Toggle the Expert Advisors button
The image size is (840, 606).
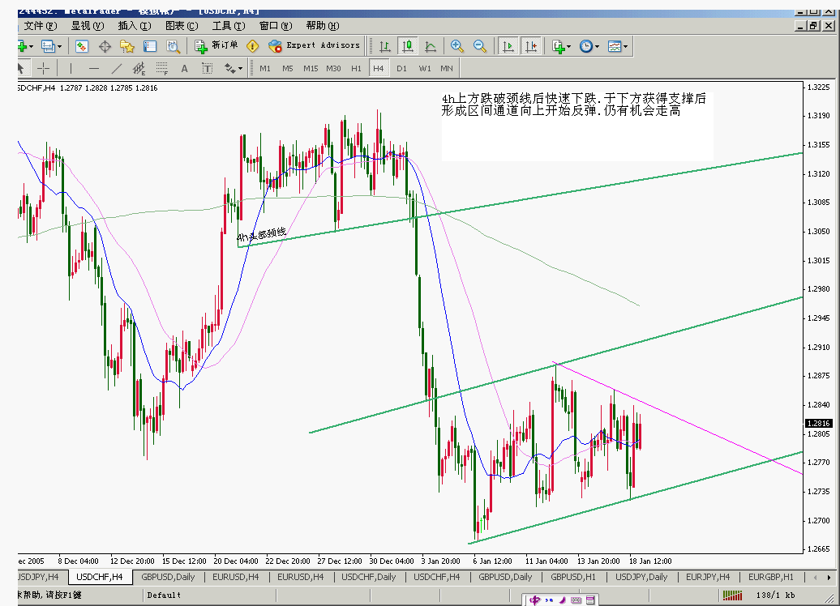(315, 46)
